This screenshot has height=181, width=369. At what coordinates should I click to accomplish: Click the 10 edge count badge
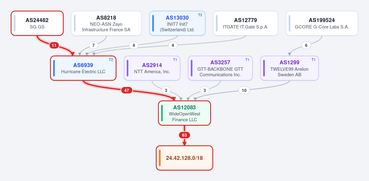[x=244, y=90]
